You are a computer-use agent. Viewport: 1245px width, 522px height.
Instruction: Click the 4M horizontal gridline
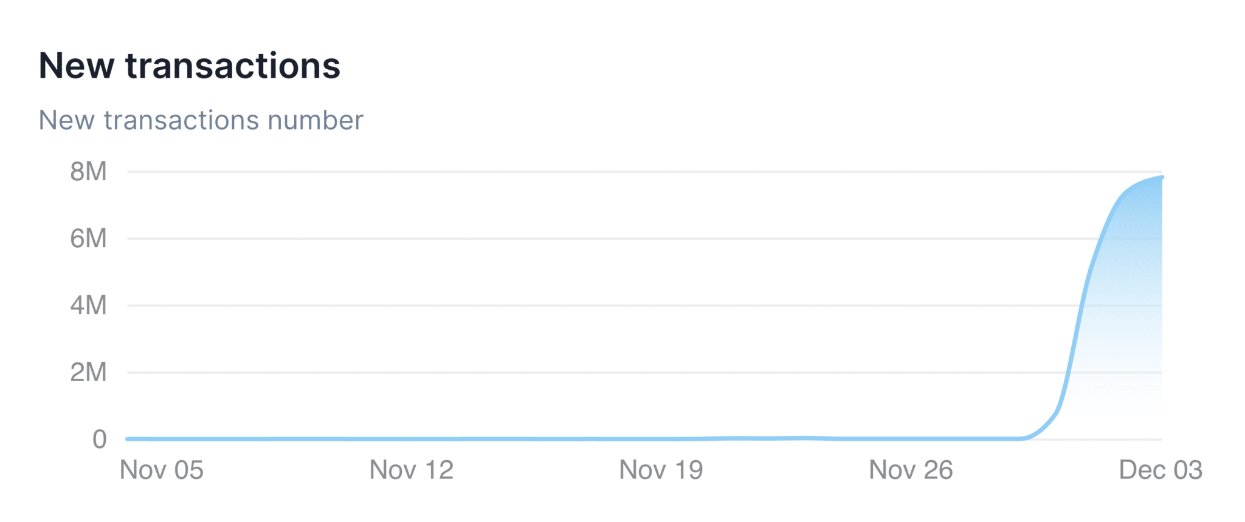tap(608, 305)
